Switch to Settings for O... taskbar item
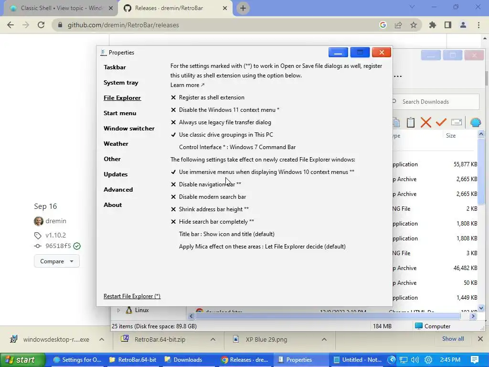This screenshot has height=367, width=489. pyautogui.click(x=77, y=360)
